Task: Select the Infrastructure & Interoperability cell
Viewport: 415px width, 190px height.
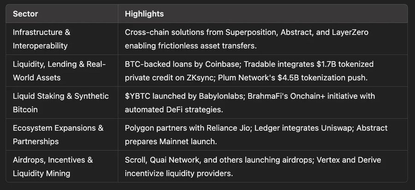Action: 41,39
